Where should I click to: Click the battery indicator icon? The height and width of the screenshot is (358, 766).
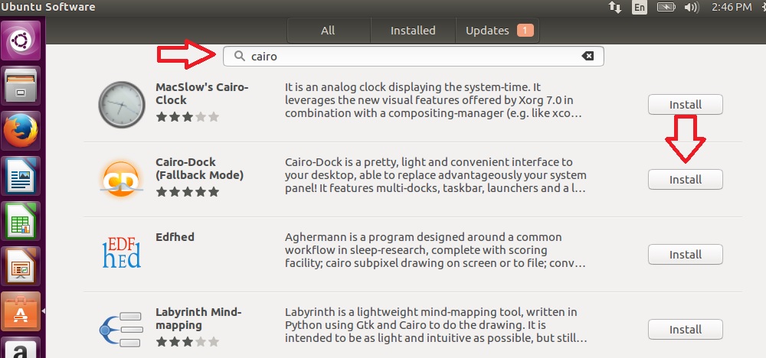[x=666, y=7]
